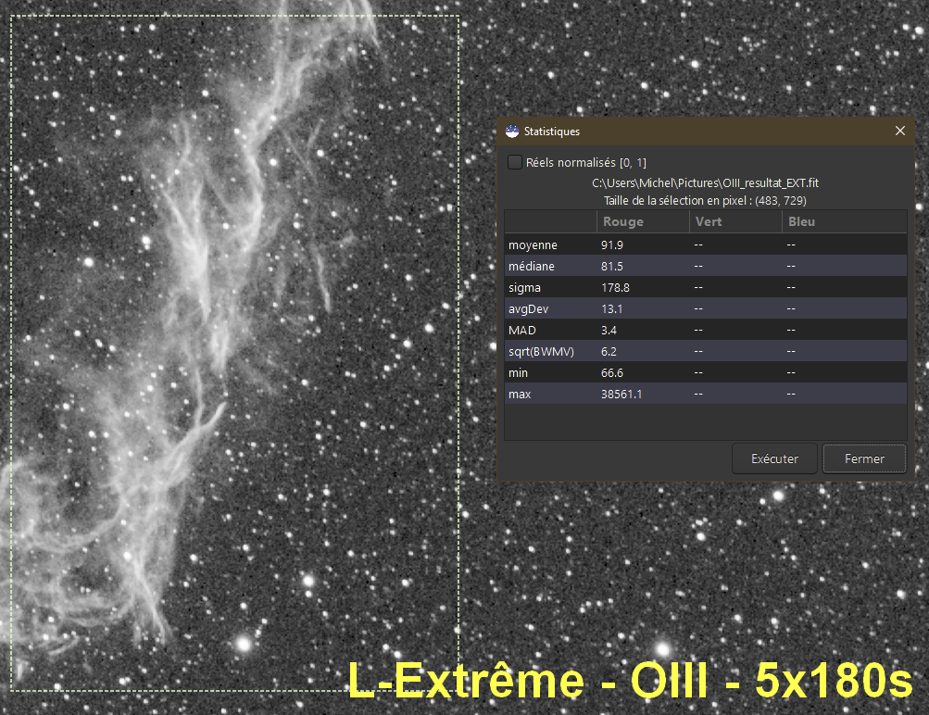Close the Statistiques dialog with X
This screenshot has height=715, width=929.
900,131
